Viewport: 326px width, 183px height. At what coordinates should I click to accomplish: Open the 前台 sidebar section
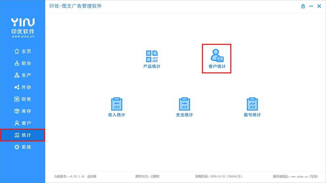(23, 63)
